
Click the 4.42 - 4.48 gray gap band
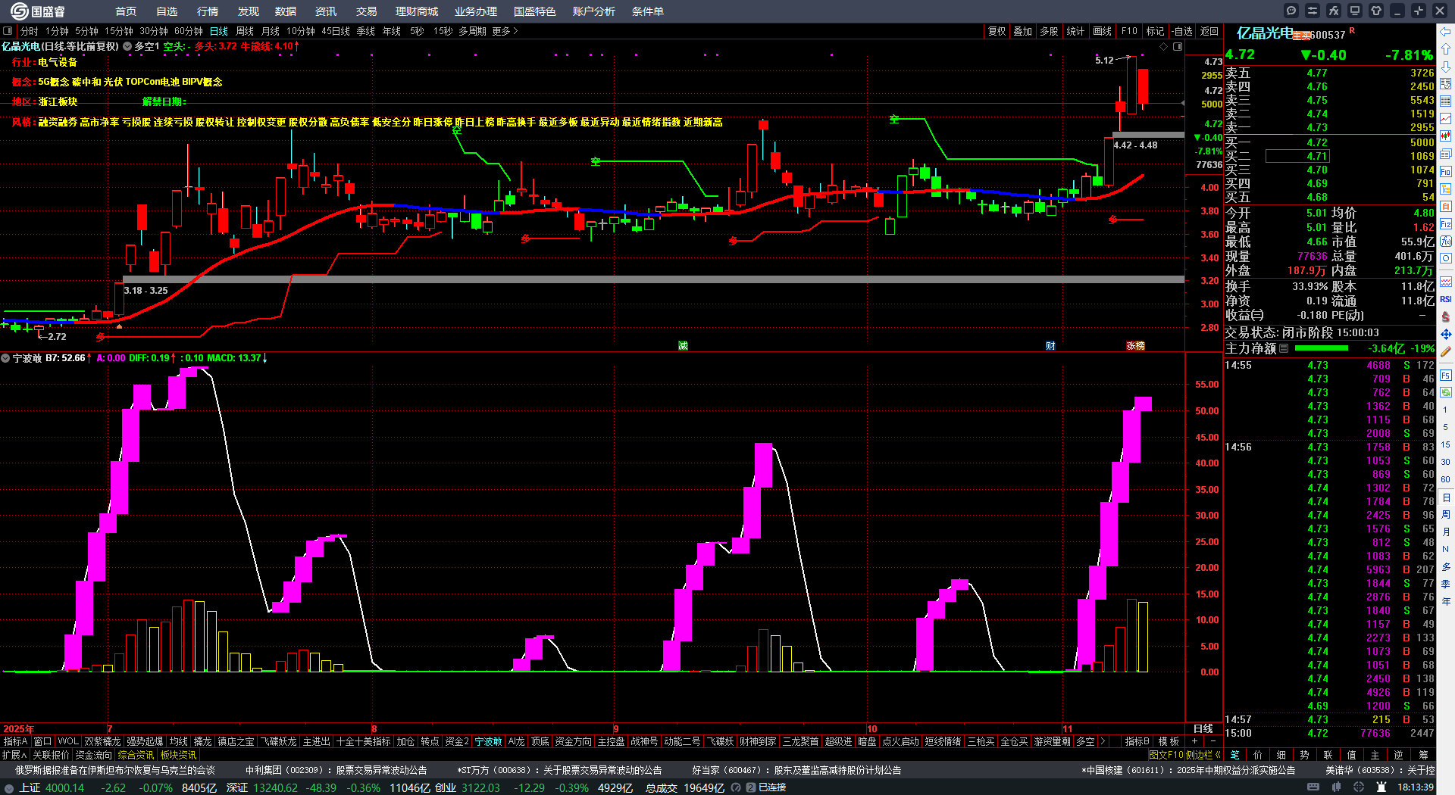1148,135
